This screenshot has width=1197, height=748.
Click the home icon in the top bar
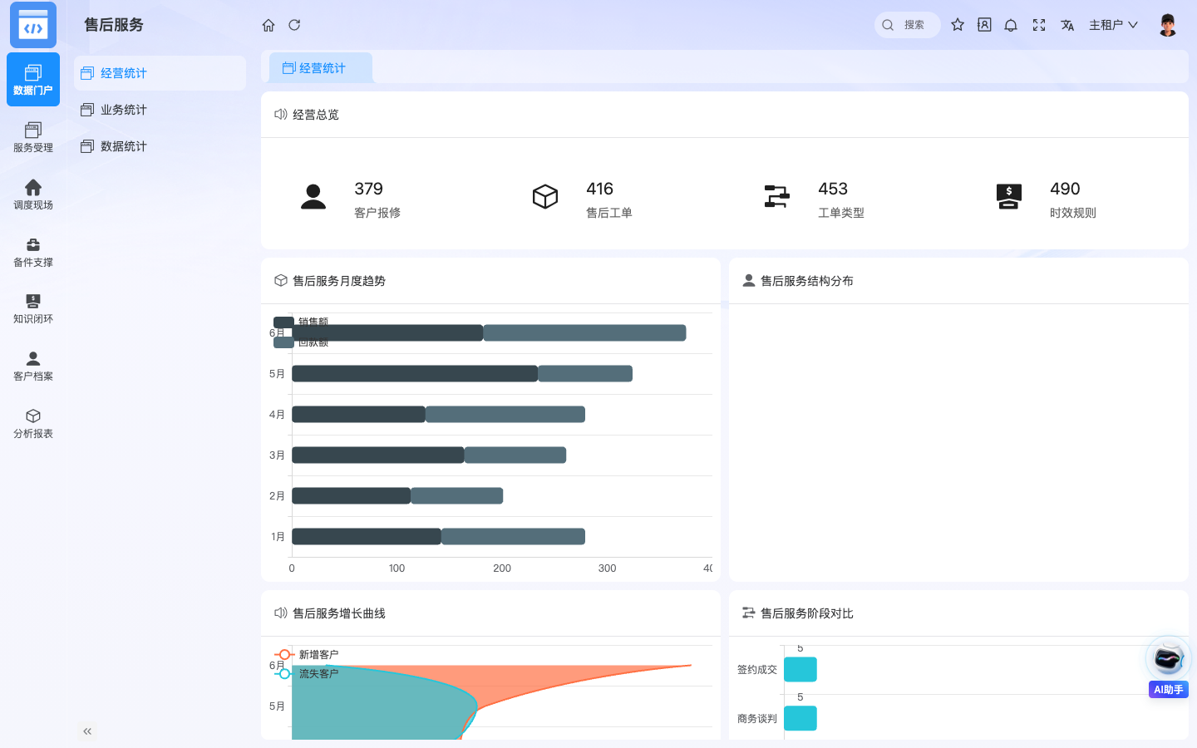coord(268,25)
